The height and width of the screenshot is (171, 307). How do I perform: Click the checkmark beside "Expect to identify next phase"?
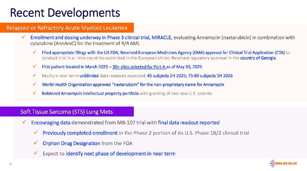coord(36,153)
